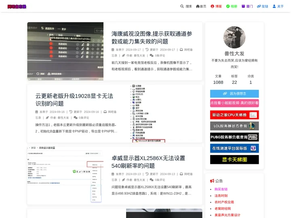
Task: Open the 法务时刻 announcement link
Action: [221, 196]
